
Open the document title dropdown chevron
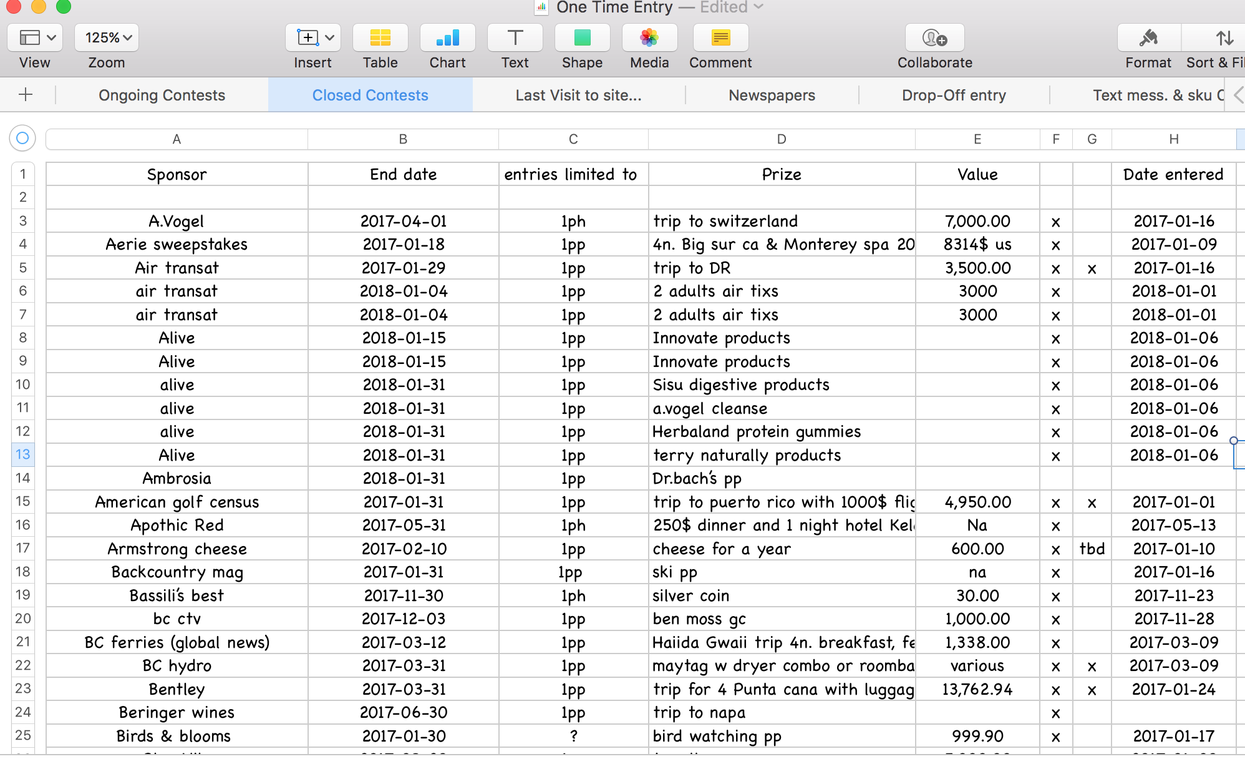(758, 7)
